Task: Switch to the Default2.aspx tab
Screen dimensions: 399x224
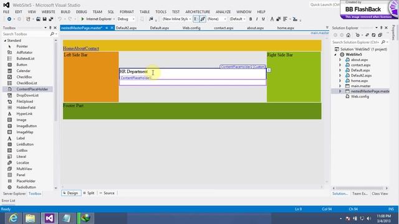Action: 126,28
